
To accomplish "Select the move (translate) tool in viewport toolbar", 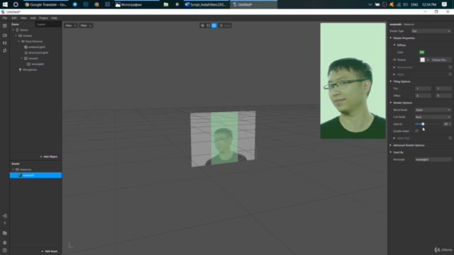I will pos(202,25).
